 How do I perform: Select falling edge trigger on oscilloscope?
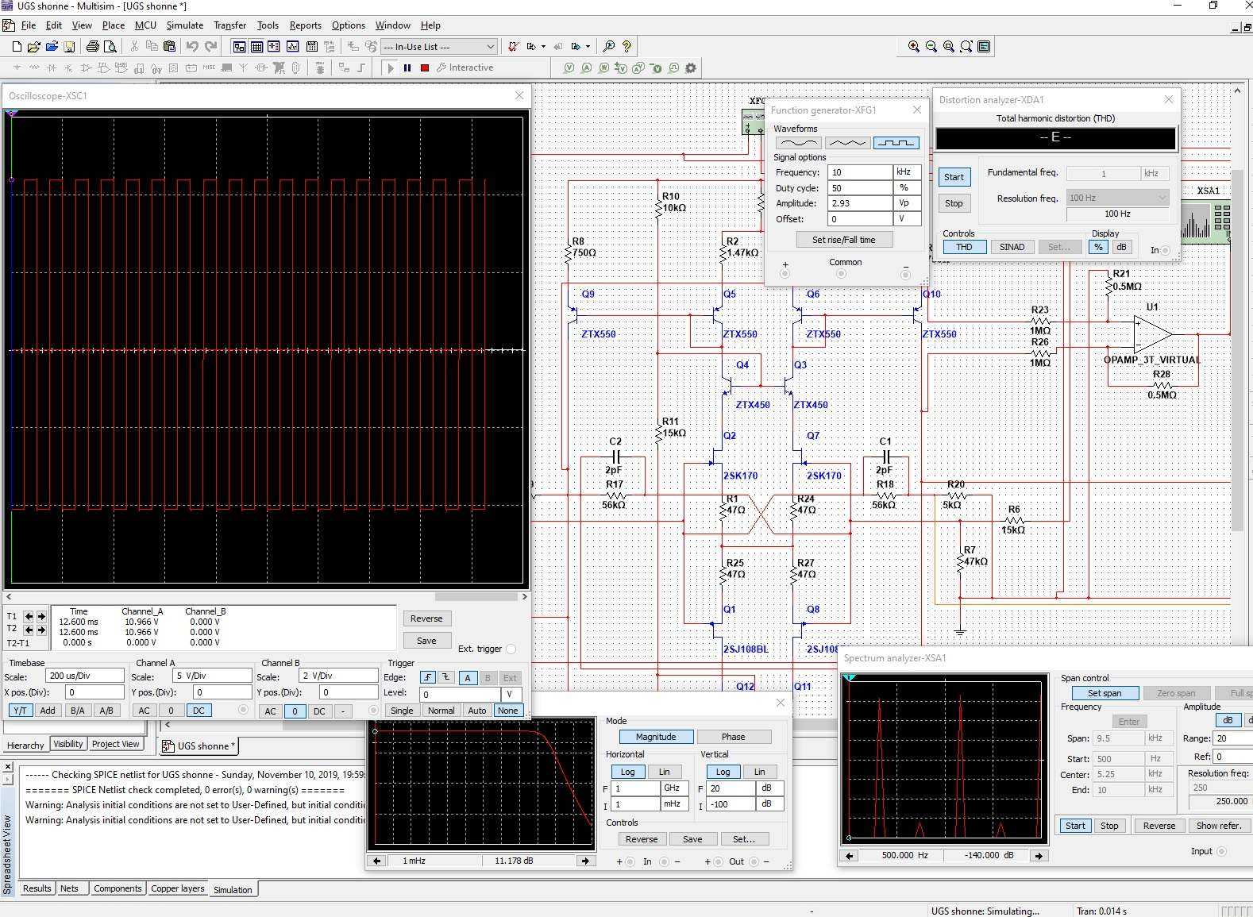click(446, 678)
